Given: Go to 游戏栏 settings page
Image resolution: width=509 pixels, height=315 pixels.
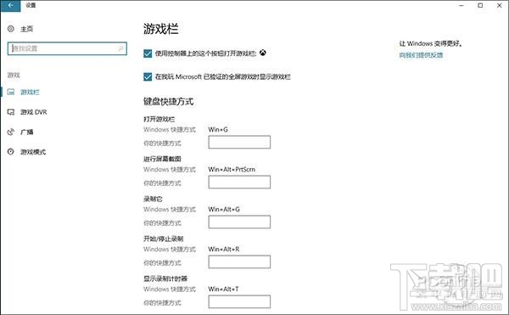Looking at the screenshot, I should [30, 93].
